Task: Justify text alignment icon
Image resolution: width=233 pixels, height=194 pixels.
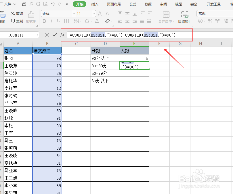Action: click(x=142, y=21)
